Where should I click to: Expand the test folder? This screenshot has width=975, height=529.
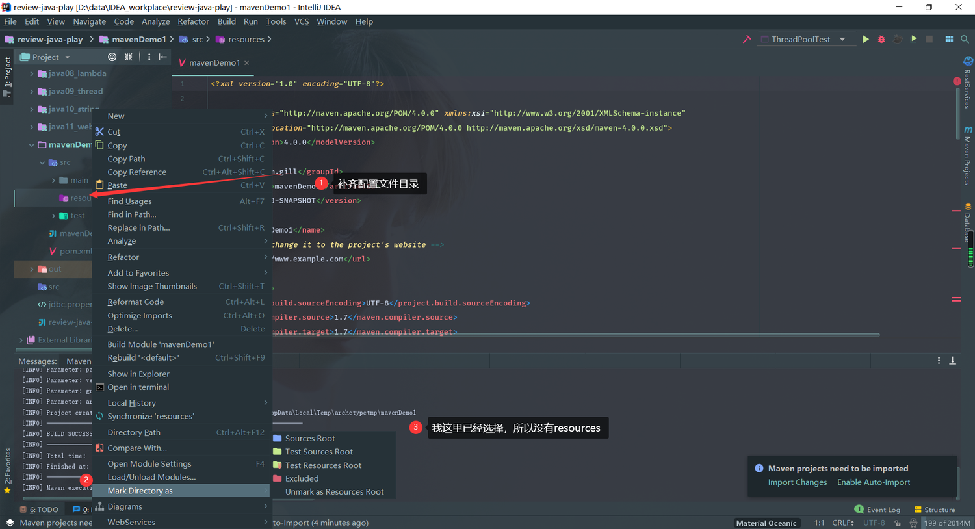tap(53, 216)
